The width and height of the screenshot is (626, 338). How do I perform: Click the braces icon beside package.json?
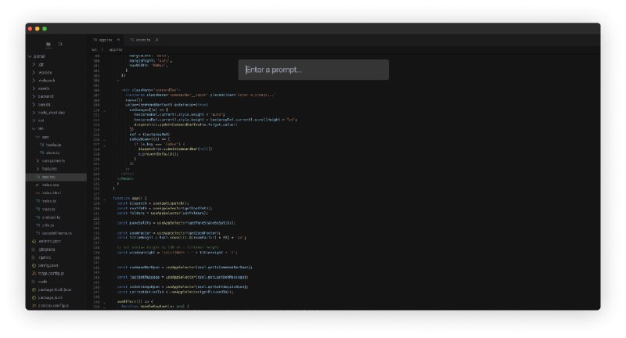pos(34,297)
